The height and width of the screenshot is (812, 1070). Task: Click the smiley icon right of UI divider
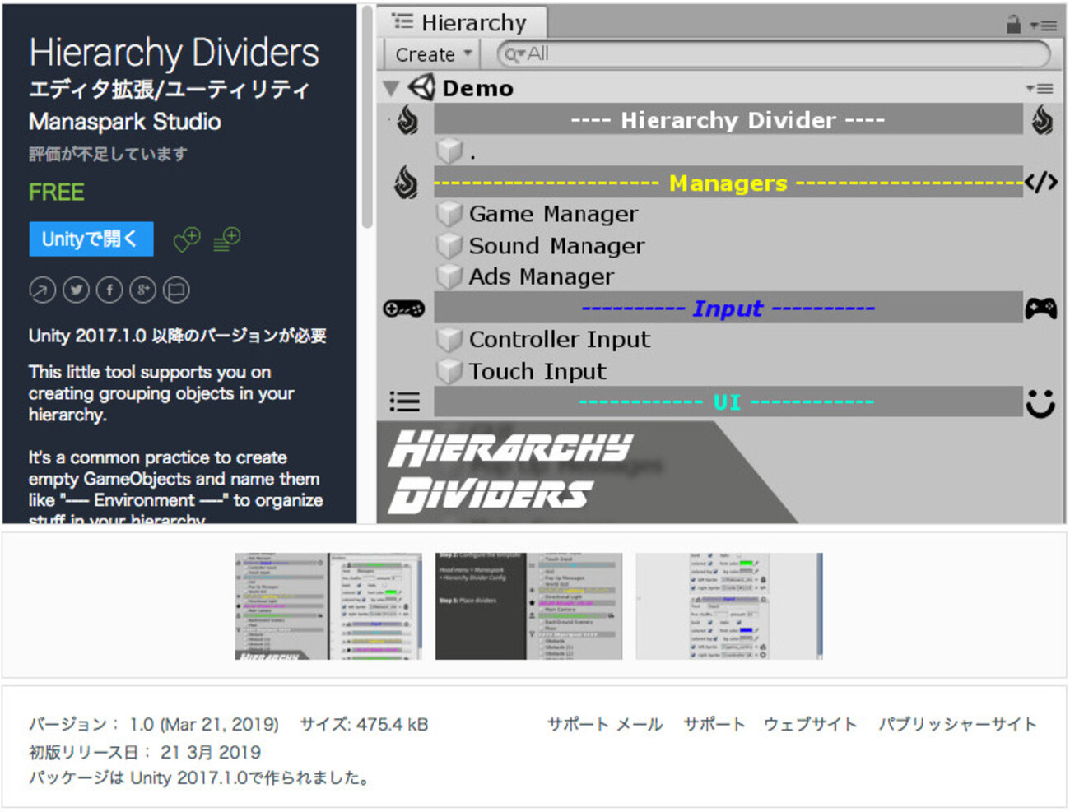click(x=1040, y=402)
